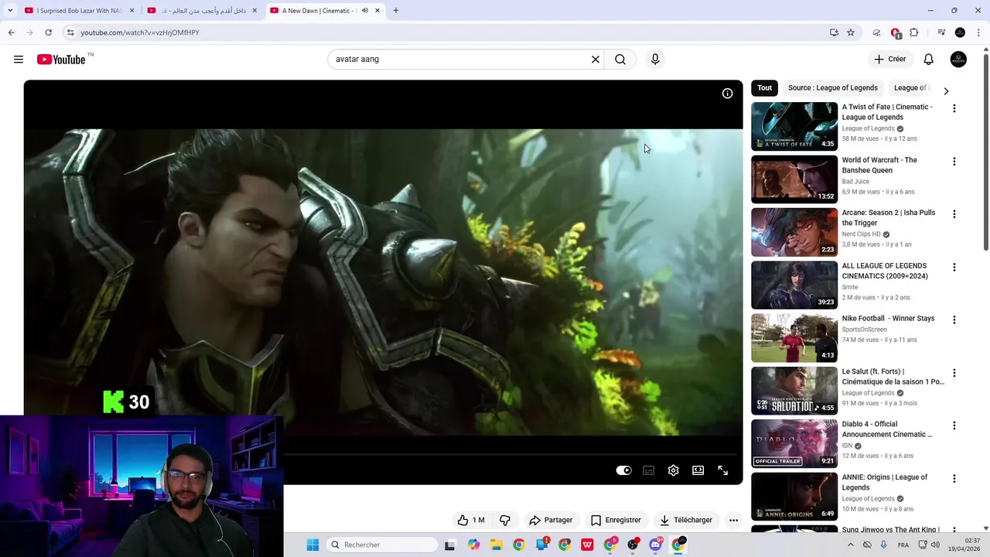The image size is (990, 557).
Task: Open 'Arcane: Season 2 | Isha Pulls the Trigger'
Action: (888, 218)
